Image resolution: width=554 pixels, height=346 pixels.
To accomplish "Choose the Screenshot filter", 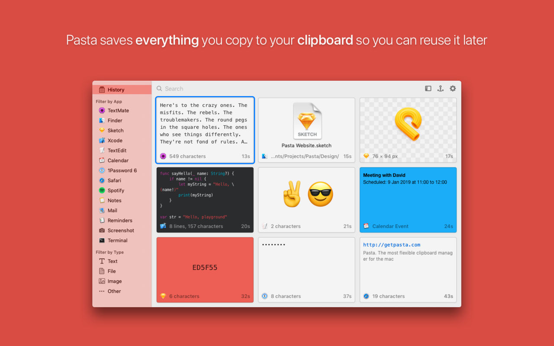I will [x=116, y=231].
